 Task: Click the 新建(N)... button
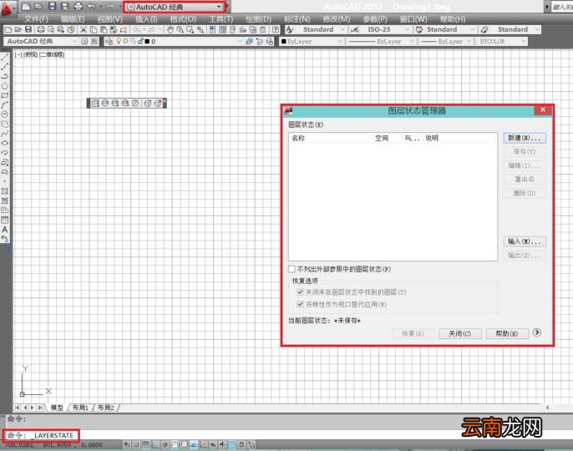tap(525, 138)
